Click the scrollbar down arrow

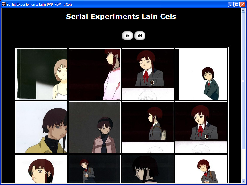tap(243, 181)
